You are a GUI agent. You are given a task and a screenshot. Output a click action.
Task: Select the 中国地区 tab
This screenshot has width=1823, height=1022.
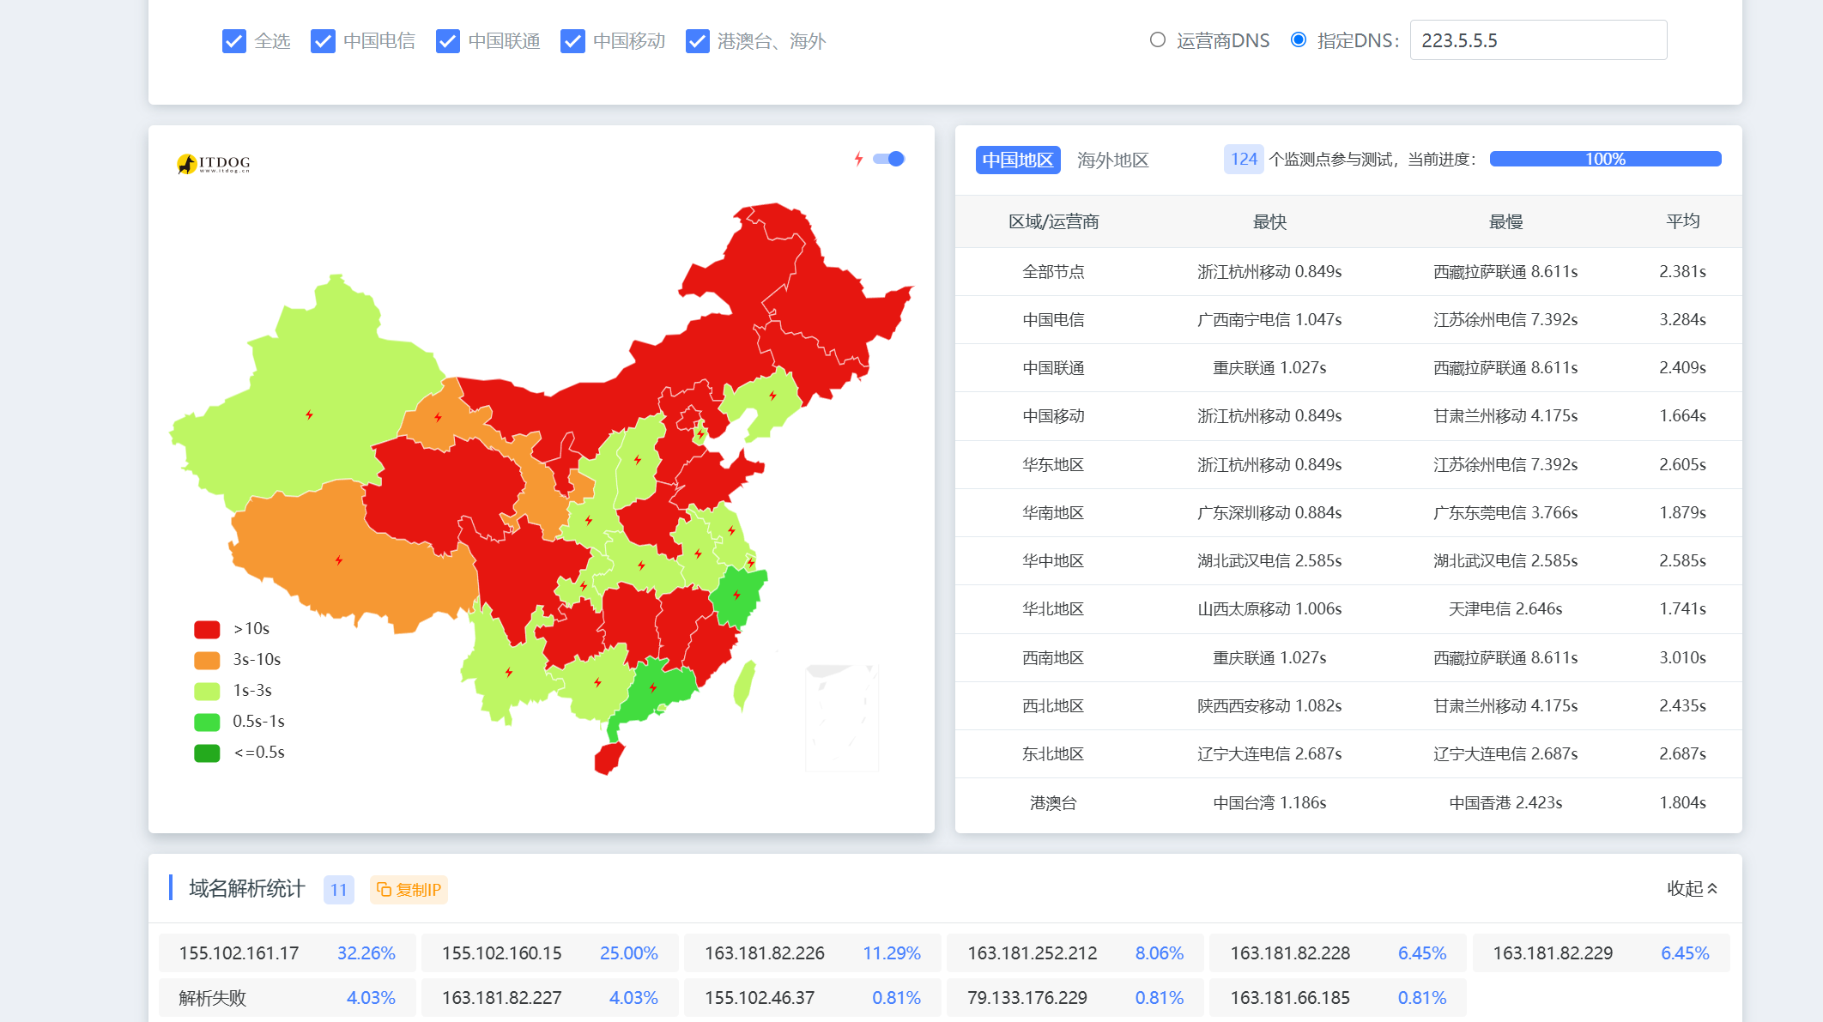point(1017,160)
